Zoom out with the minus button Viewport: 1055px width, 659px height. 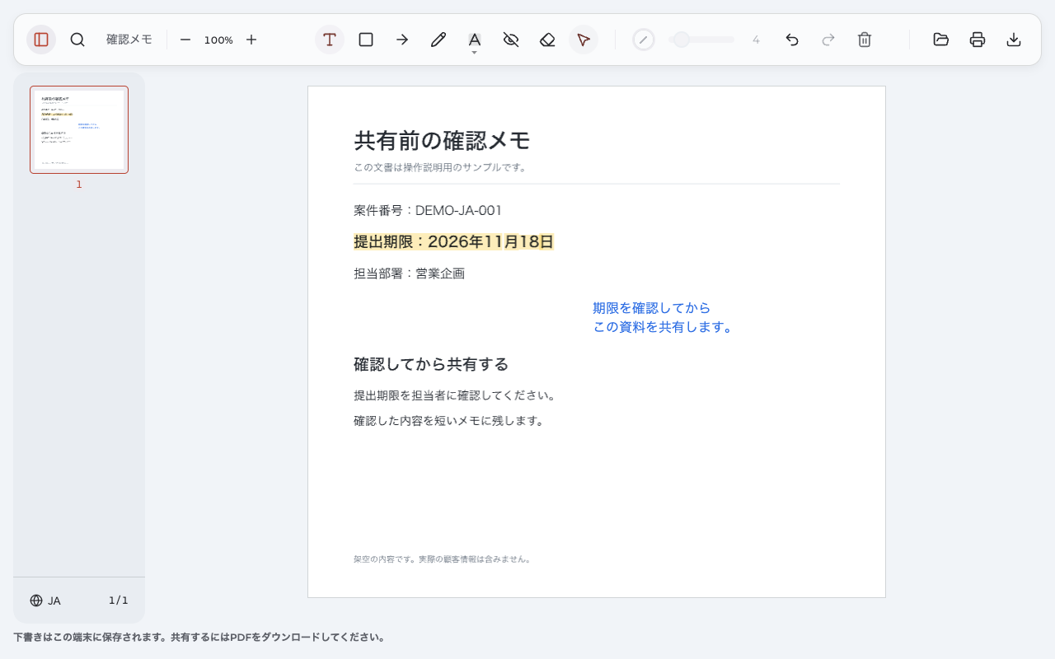tap(185, 40)
